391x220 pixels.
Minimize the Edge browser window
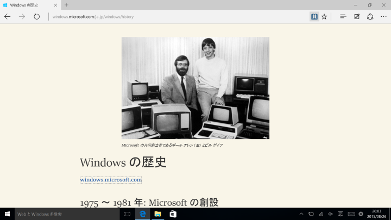tap(356, 5)
